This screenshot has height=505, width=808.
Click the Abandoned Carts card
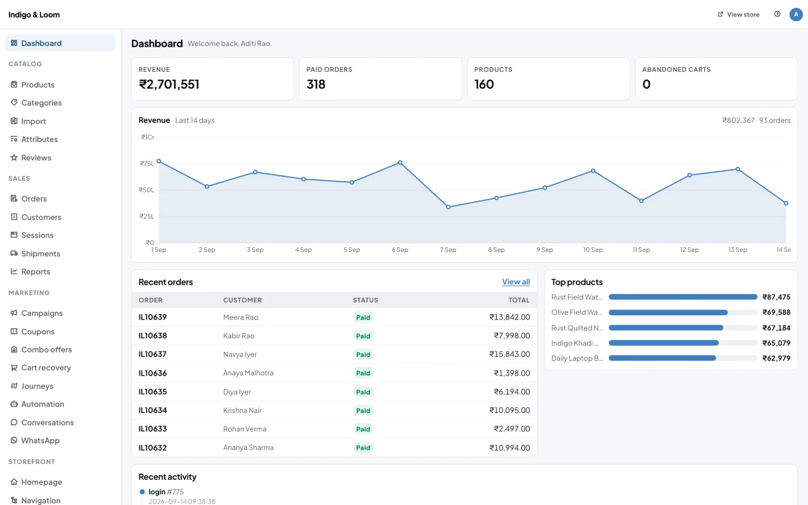[716, 79]
